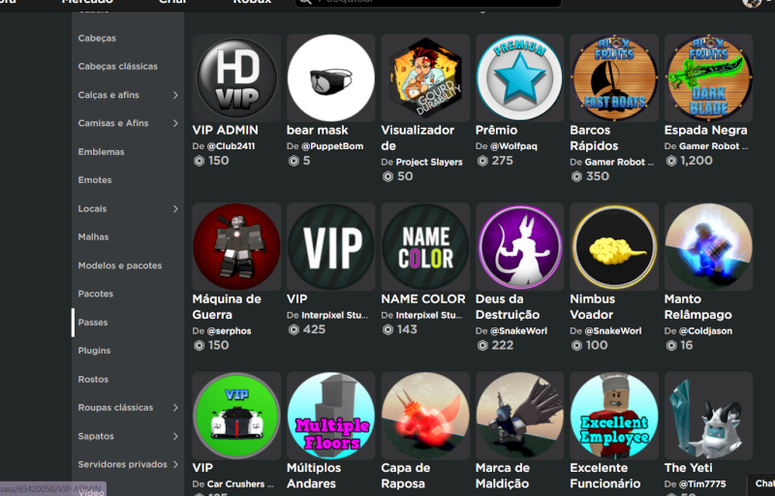Image resolution: width=775 pixels, height=496 pixels.
Task: Open the Premium star pass icon
Action: point(520,78)
